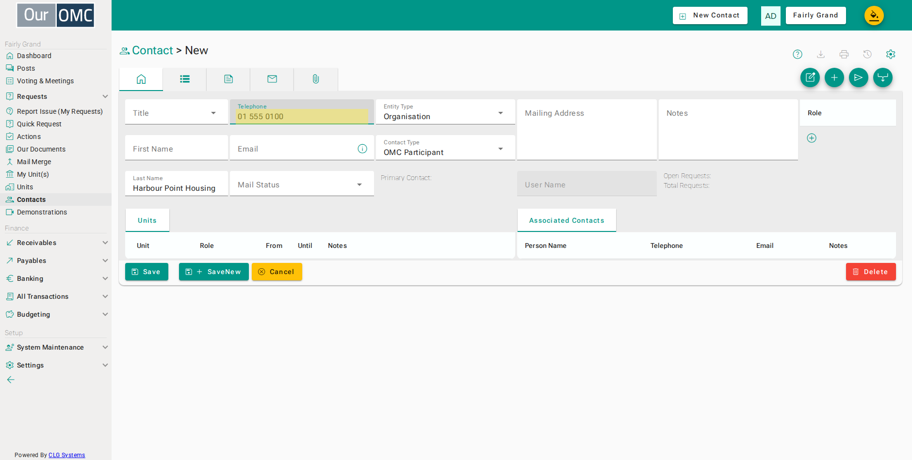Screen dimensions: 912x460
Task: Click the help question mark icon
Action: coord(798,54)
